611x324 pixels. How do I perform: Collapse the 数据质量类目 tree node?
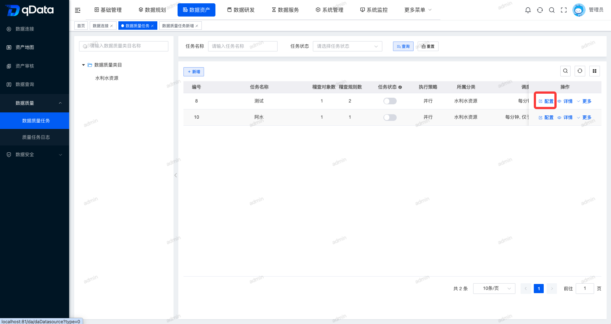pyautogui.click(x=83, y=65)
